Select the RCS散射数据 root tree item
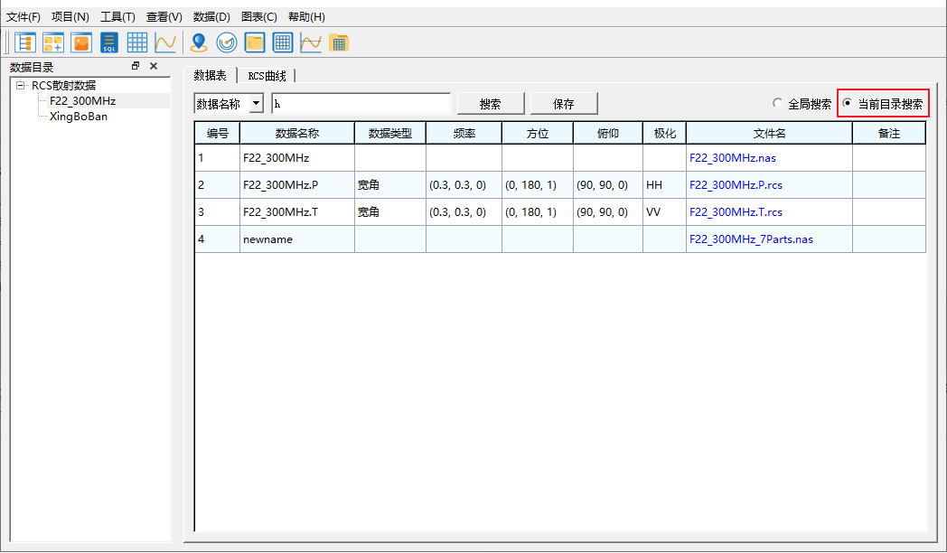The image size is (947, 553). [64, 85]
